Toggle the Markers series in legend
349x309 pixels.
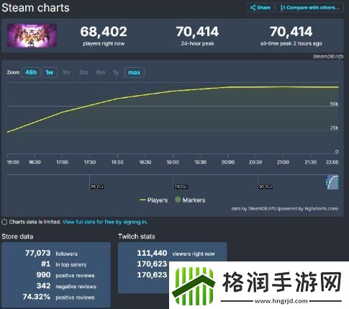coord(190,200)
